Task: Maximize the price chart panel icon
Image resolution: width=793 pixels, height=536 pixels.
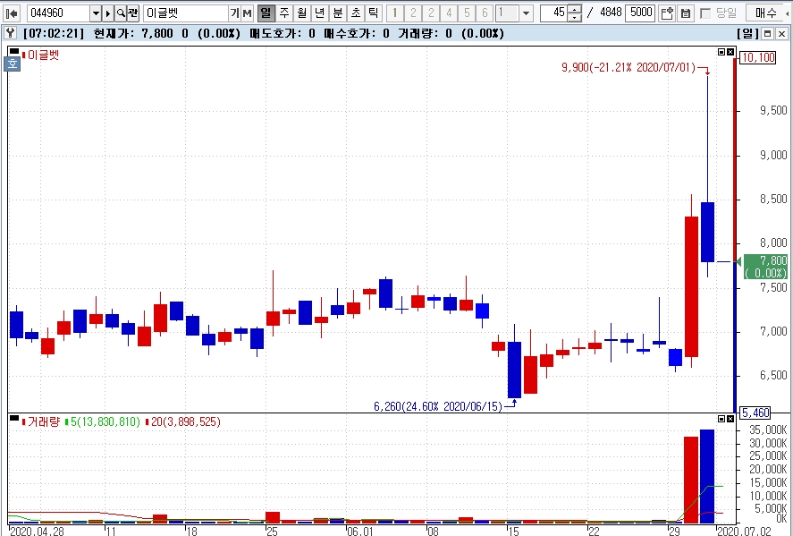Action: click(721, 52)
